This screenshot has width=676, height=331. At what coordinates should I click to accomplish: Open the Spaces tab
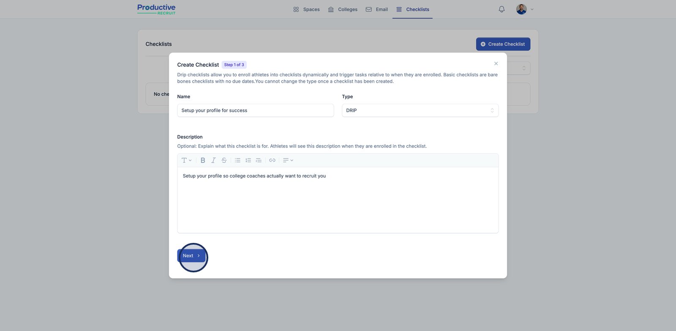306,9
